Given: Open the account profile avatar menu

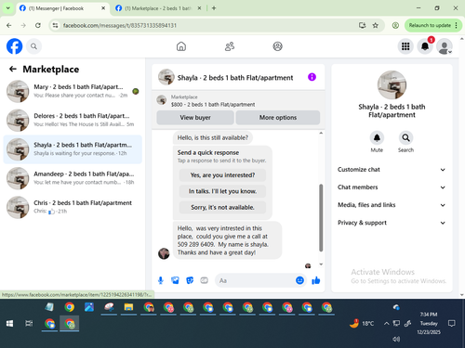Looking at the screenshot, I should click(x=445, y=46).
